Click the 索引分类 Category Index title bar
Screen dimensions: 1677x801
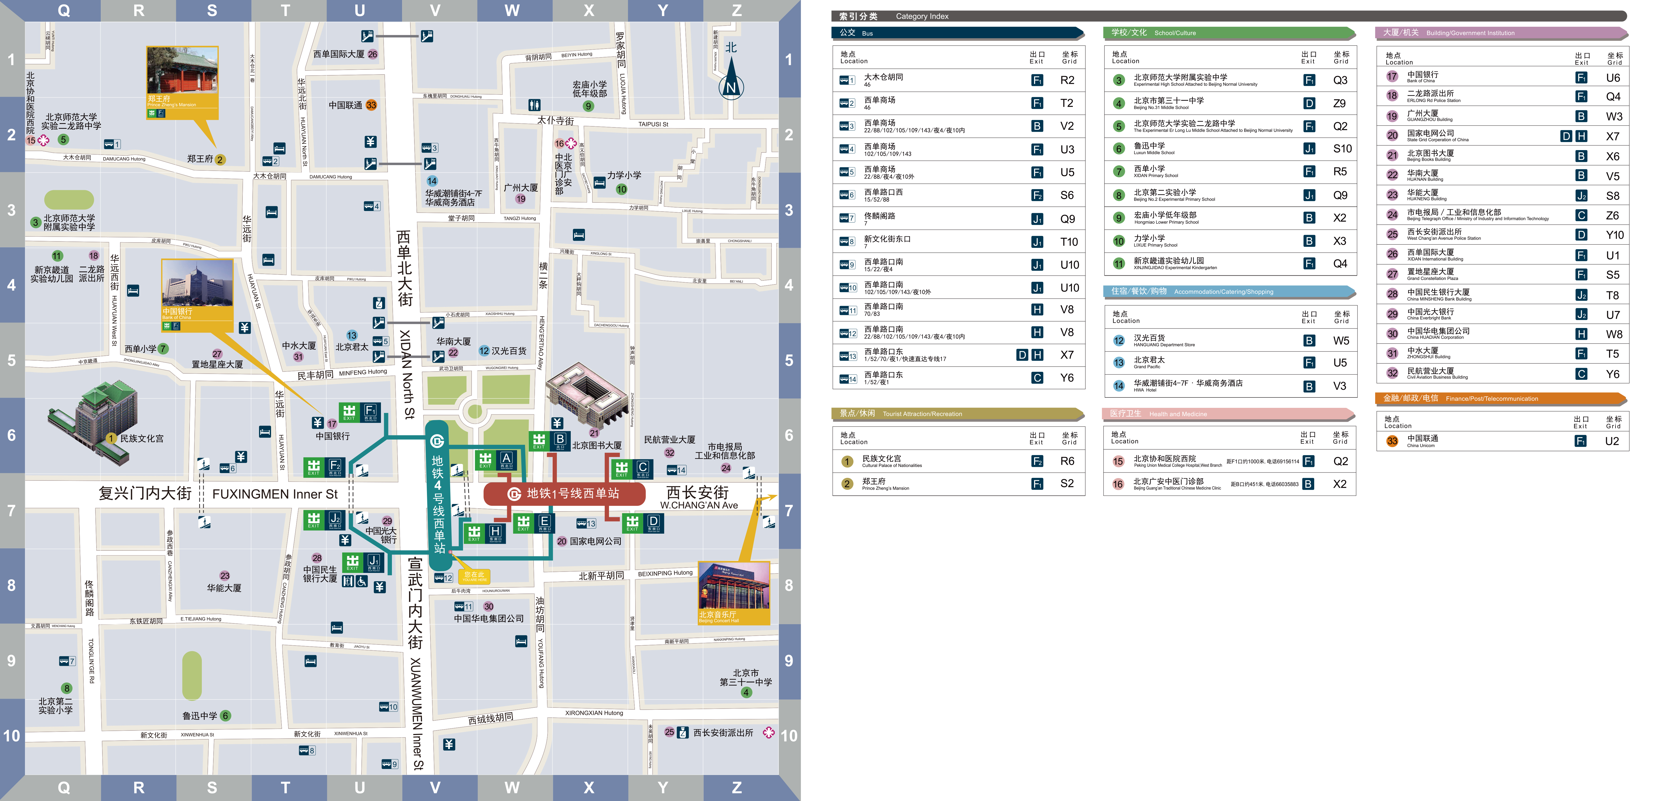click(1229, 16)
